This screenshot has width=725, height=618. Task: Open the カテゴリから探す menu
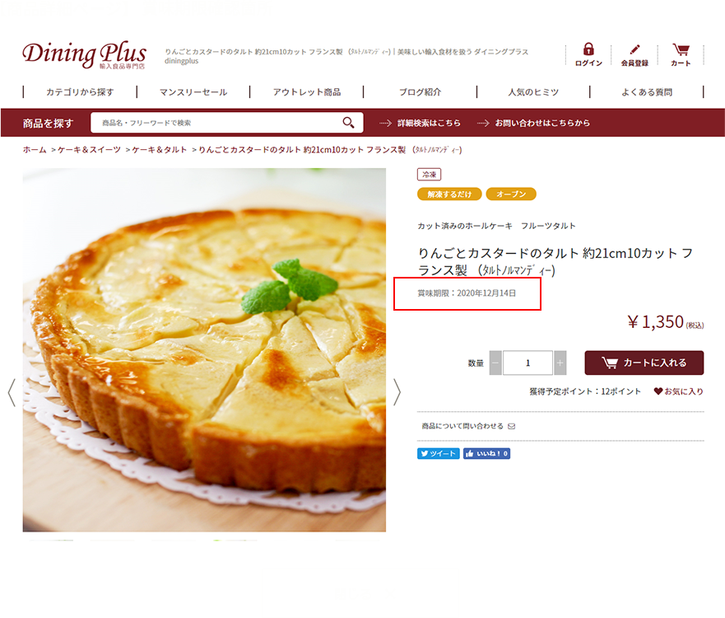coord(80,92)
